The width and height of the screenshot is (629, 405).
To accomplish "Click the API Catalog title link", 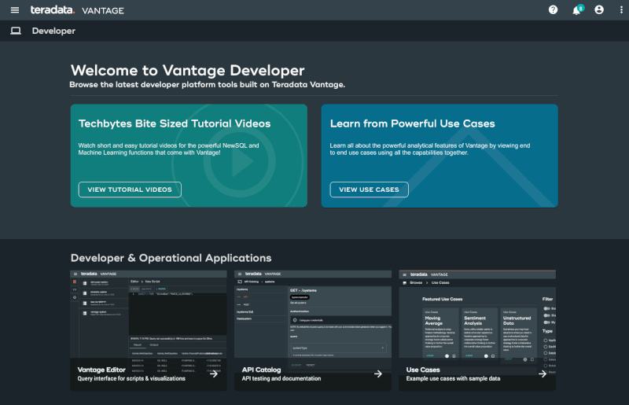I will click(261, 370).
